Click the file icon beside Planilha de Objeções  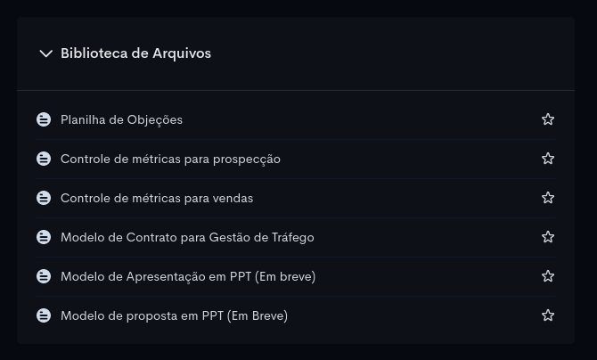tap(44, 119)
